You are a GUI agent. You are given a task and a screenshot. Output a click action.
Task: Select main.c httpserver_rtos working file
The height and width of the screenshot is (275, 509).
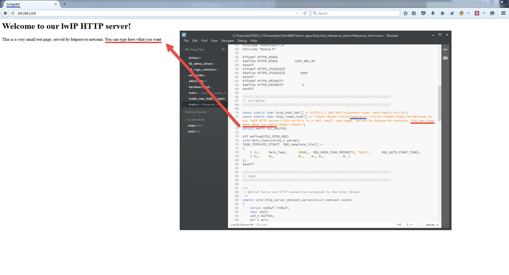pos(205,105)
